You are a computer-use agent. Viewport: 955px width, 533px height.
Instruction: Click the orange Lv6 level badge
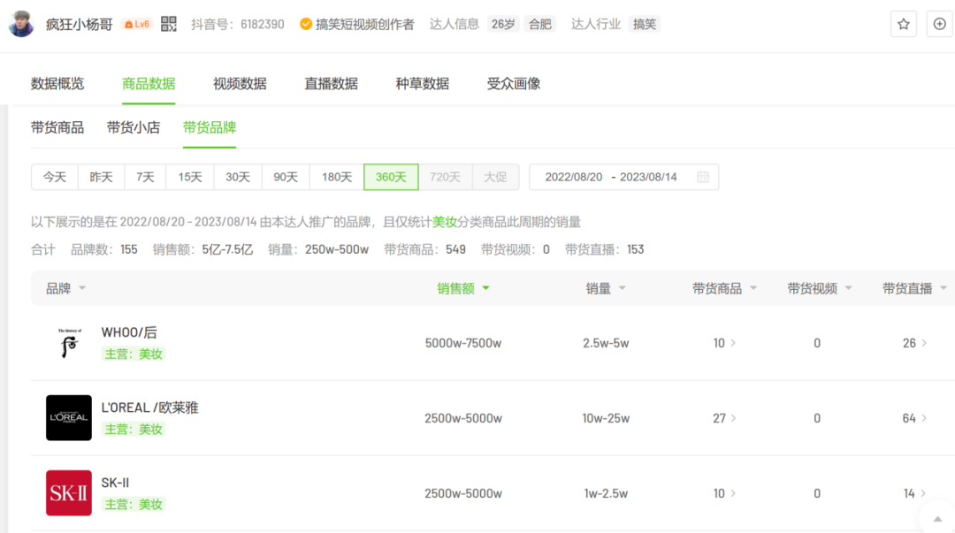tap(137, 25)
